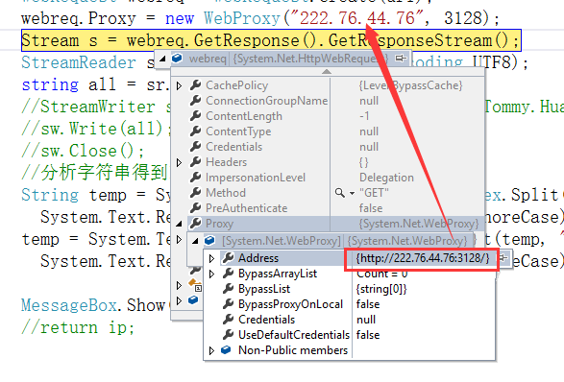Collapse the webreq datatip root node

[162, 59]
